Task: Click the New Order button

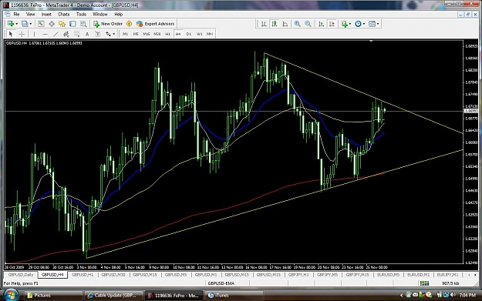Action: click(x=108, y=24)
